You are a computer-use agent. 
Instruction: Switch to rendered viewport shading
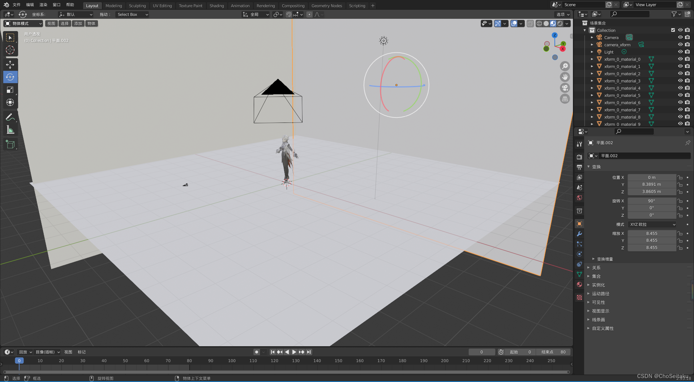coord(560,23)
